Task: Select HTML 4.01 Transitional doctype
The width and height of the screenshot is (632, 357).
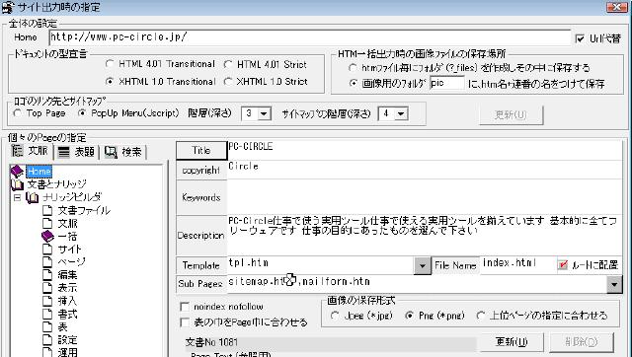Action: tap(110, 64)
